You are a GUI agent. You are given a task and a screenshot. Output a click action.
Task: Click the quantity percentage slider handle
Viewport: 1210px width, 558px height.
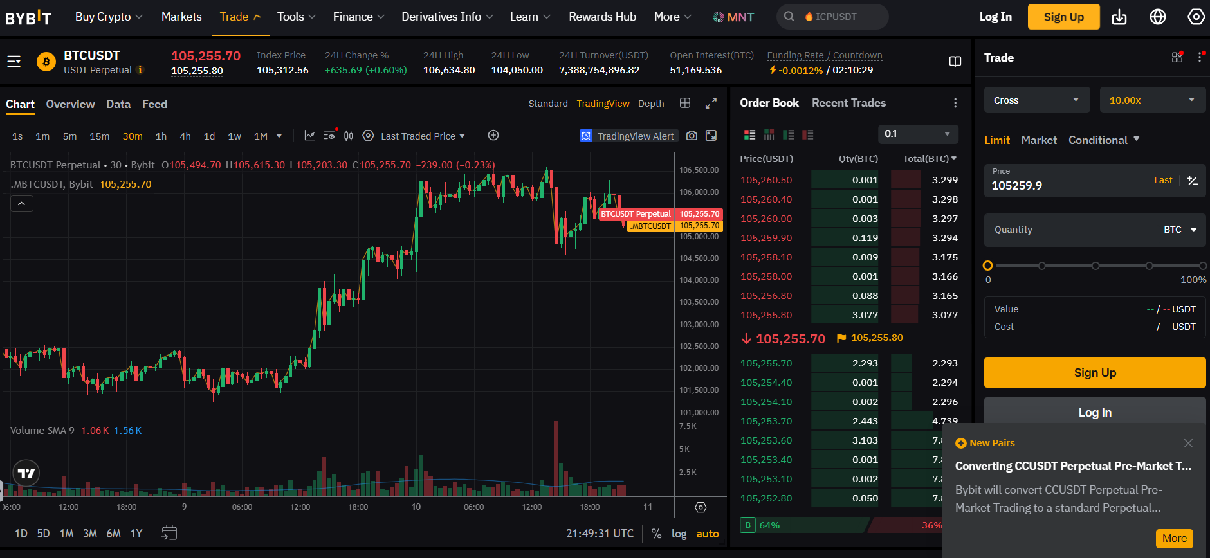(988, 265)
